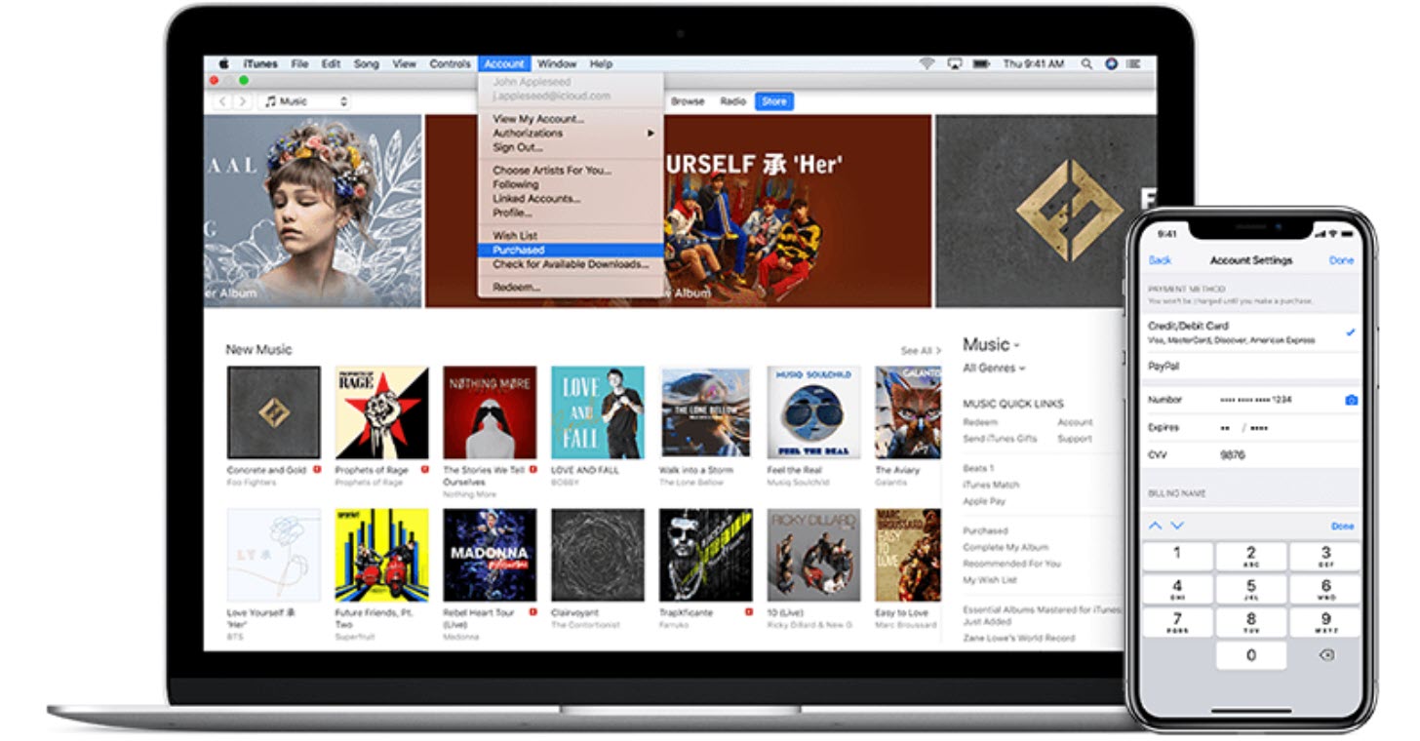Tap the camera icon beside card Number
This screenshot has width=1420, height=741.
tap(1351, 401)
